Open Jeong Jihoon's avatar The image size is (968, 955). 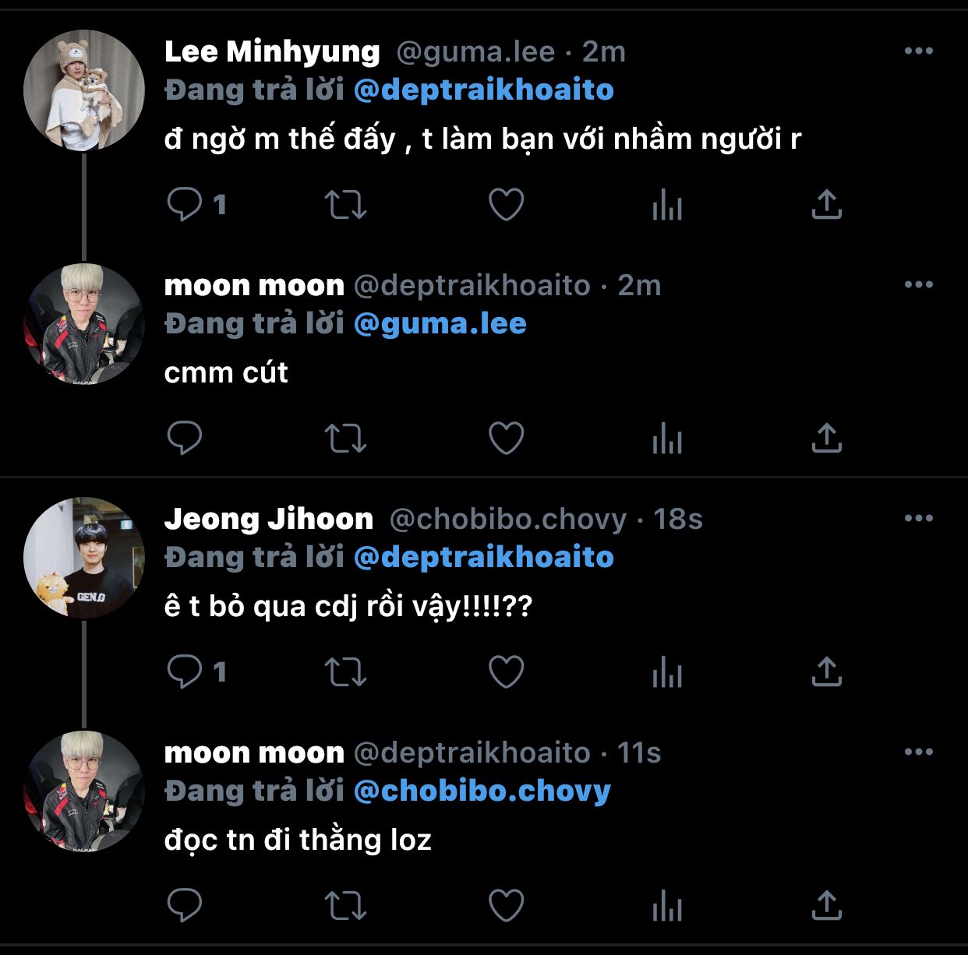click(84, 558)
